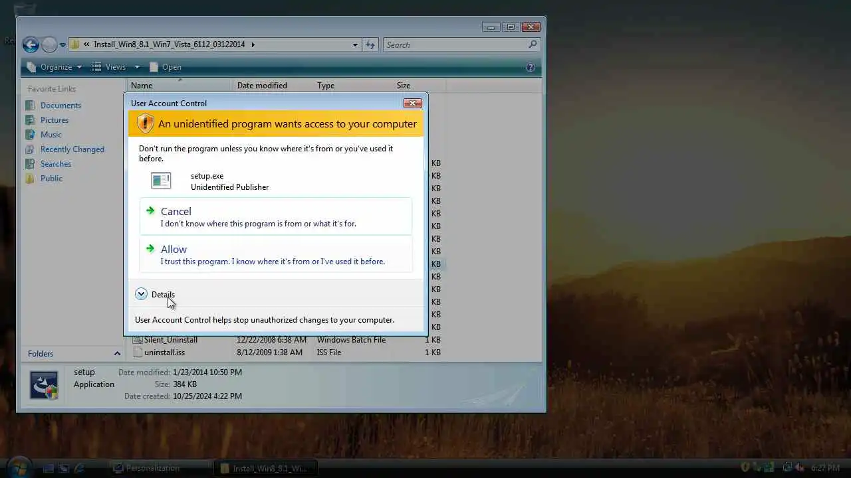Open the address bar history dropdown
This screenshot has height=478, width=851.
tap(355, 44)
